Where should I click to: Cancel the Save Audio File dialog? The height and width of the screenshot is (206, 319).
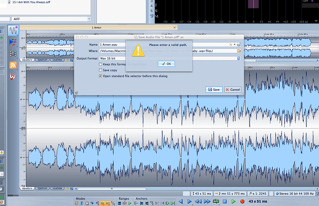tap(233, 89)
